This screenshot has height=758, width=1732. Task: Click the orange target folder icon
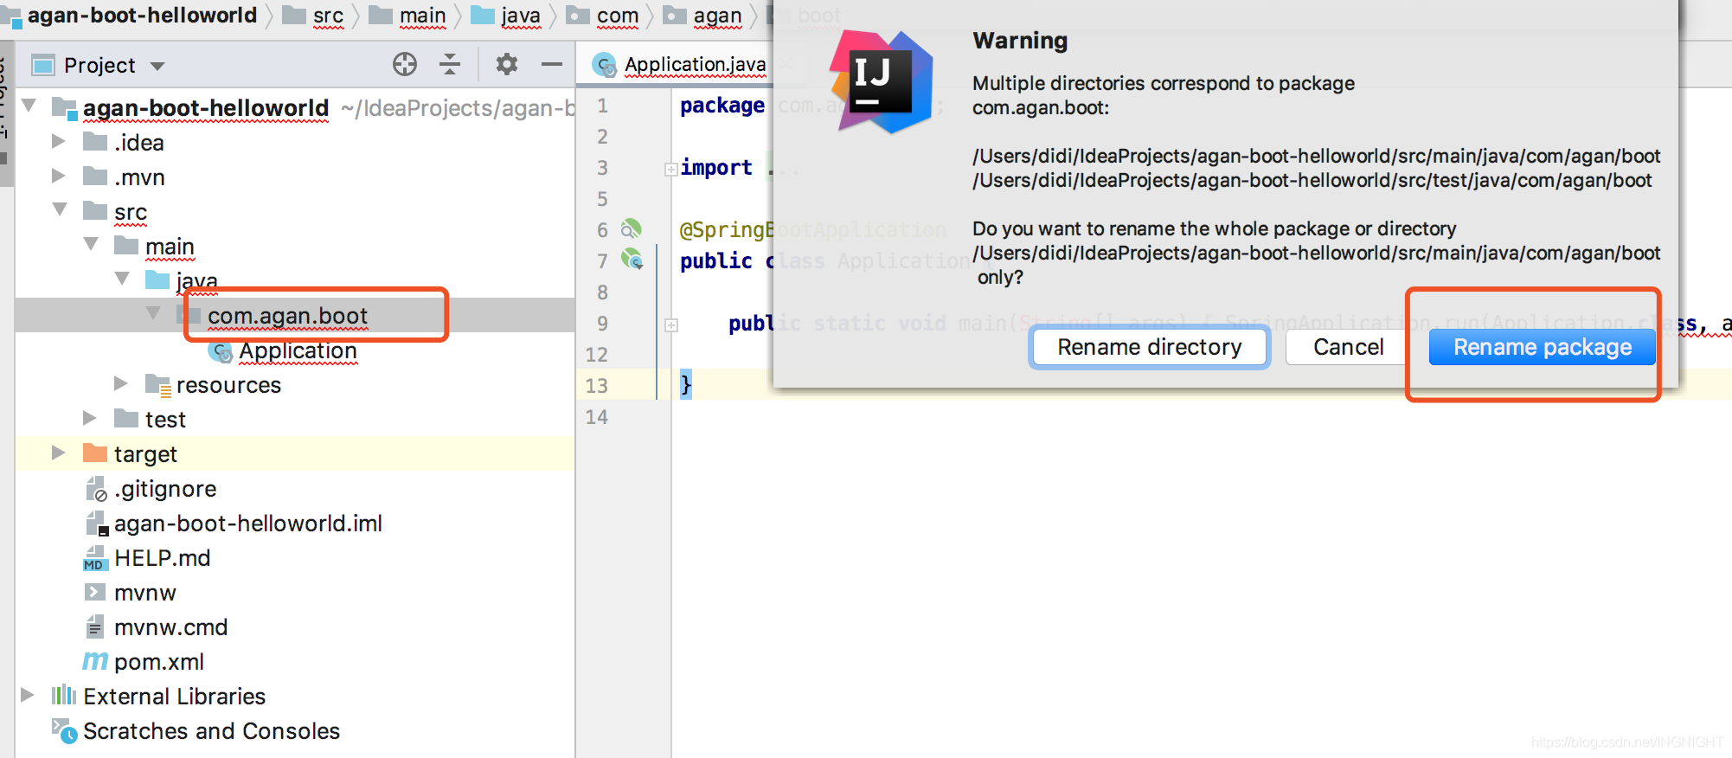[x=95, y=453]
